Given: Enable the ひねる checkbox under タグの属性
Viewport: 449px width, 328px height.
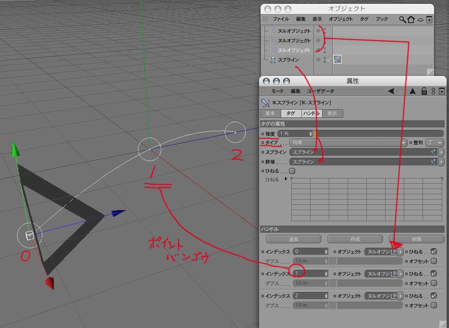Looking at the screenshot, I should click(x=292, y=171).
